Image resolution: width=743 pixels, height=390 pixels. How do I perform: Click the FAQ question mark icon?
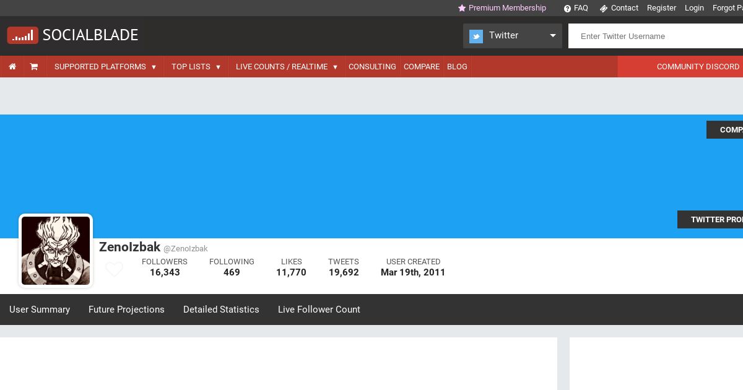[x=567, y=9]
